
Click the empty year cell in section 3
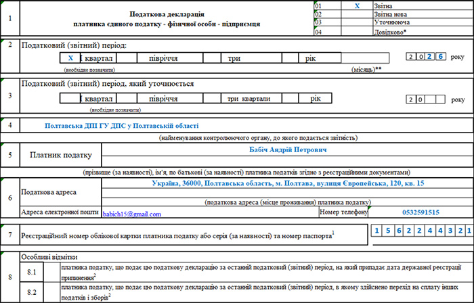[431, 99]
